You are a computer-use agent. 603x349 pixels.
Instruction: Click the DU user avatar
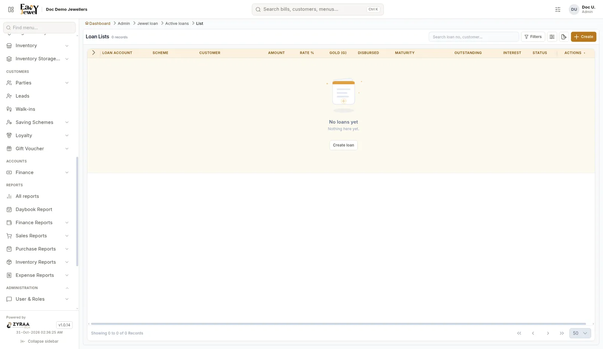574,9
